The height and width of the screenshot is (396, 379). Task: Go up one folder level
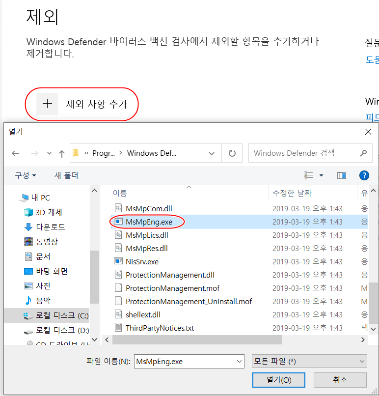click(x=62, y=153)
